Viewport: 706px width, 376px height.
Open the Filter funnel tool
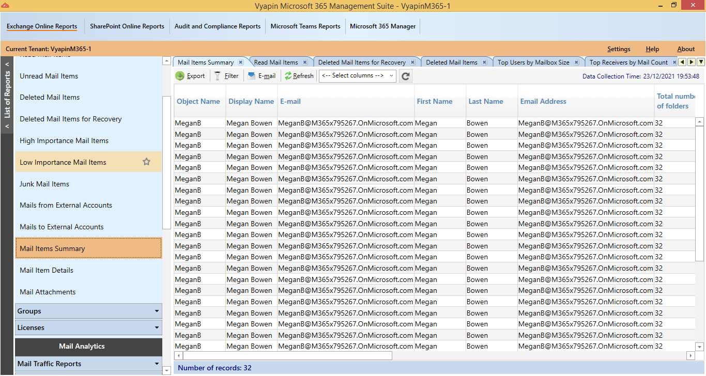pyautogui.click(x=218, y=76)
